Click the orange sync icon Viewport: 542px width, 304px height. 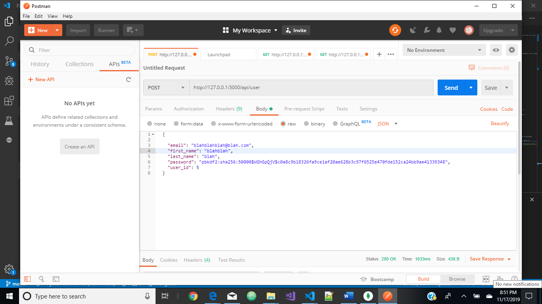395,30
